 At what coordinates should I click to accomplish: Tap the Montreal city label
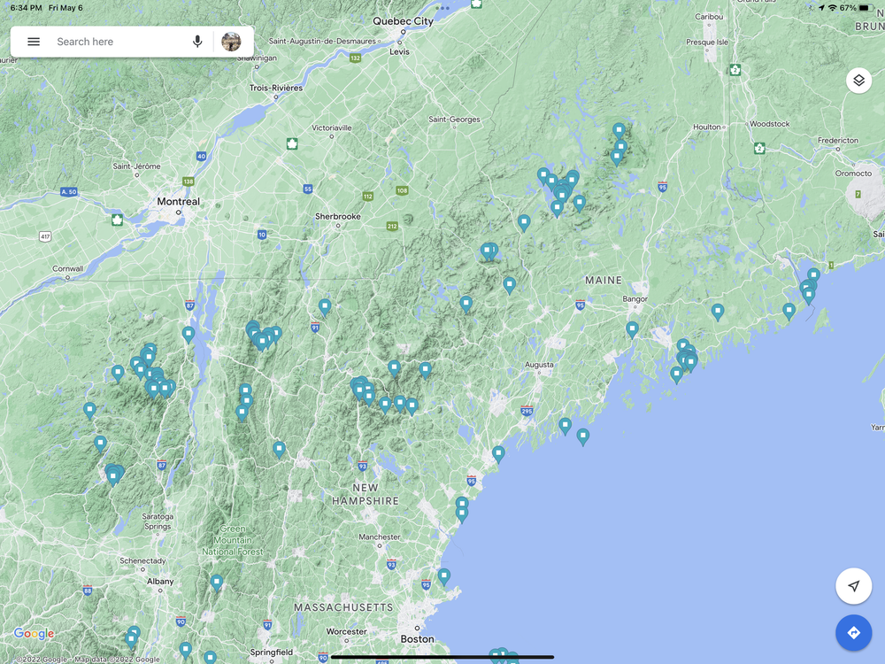[179, 201]
